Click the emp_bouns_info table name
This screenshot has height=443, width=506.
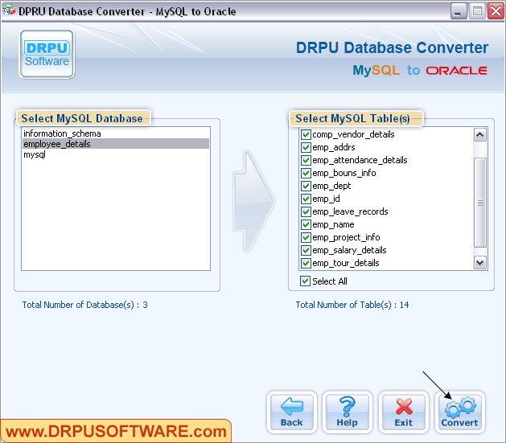(x=344, y=173)
